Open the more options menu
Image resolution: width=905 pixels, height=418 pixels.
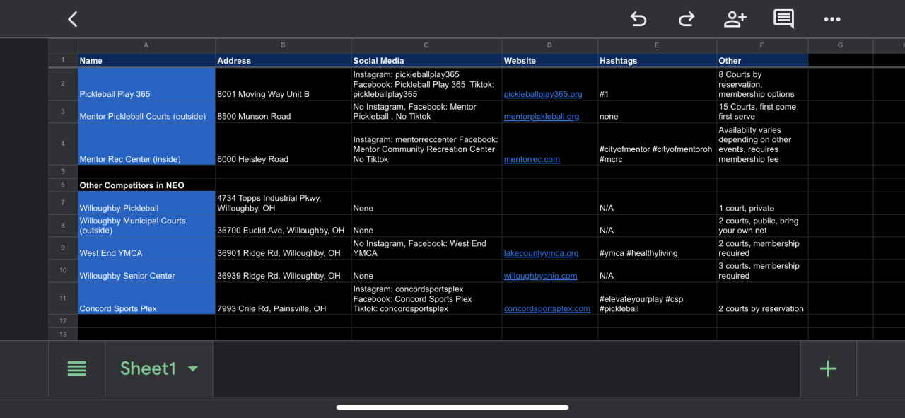832,19
